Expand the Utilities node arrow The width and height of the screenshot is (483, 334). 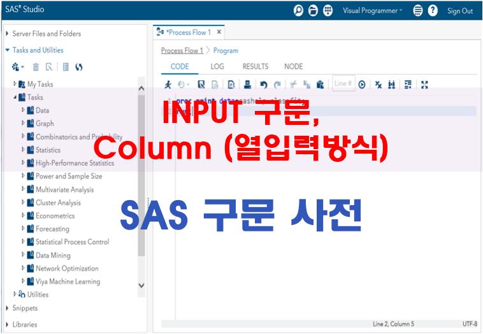click(x=15, y=294)
